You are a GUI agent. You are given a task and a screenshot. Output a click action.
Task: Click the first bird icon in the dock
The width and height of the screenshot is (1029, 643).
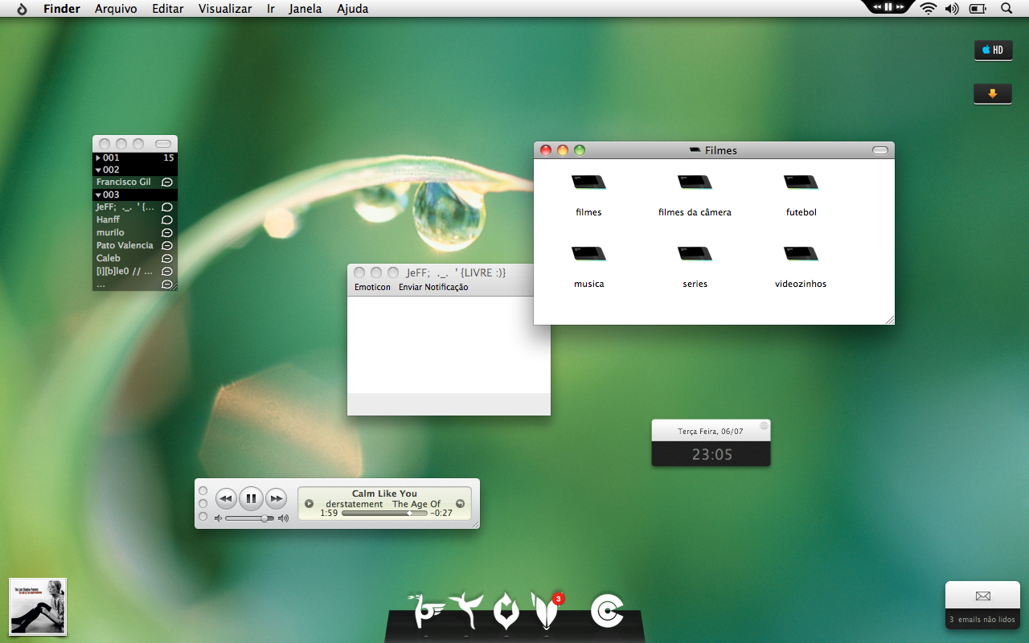pos(425,612)
